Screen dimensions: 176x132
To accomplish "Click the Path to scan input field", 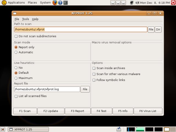I will 81,29.
